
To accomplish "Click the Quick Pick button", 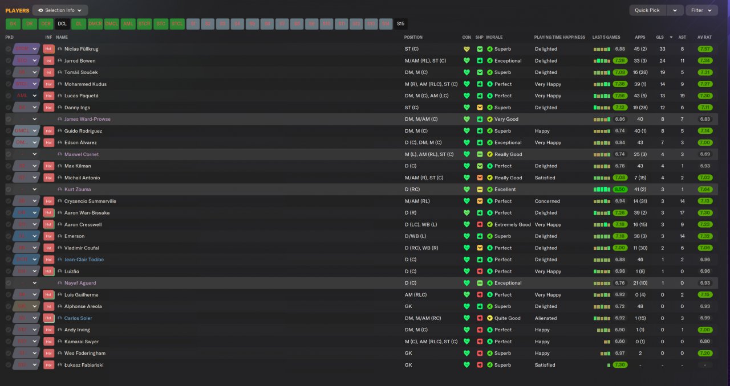I will pos(647,10).
